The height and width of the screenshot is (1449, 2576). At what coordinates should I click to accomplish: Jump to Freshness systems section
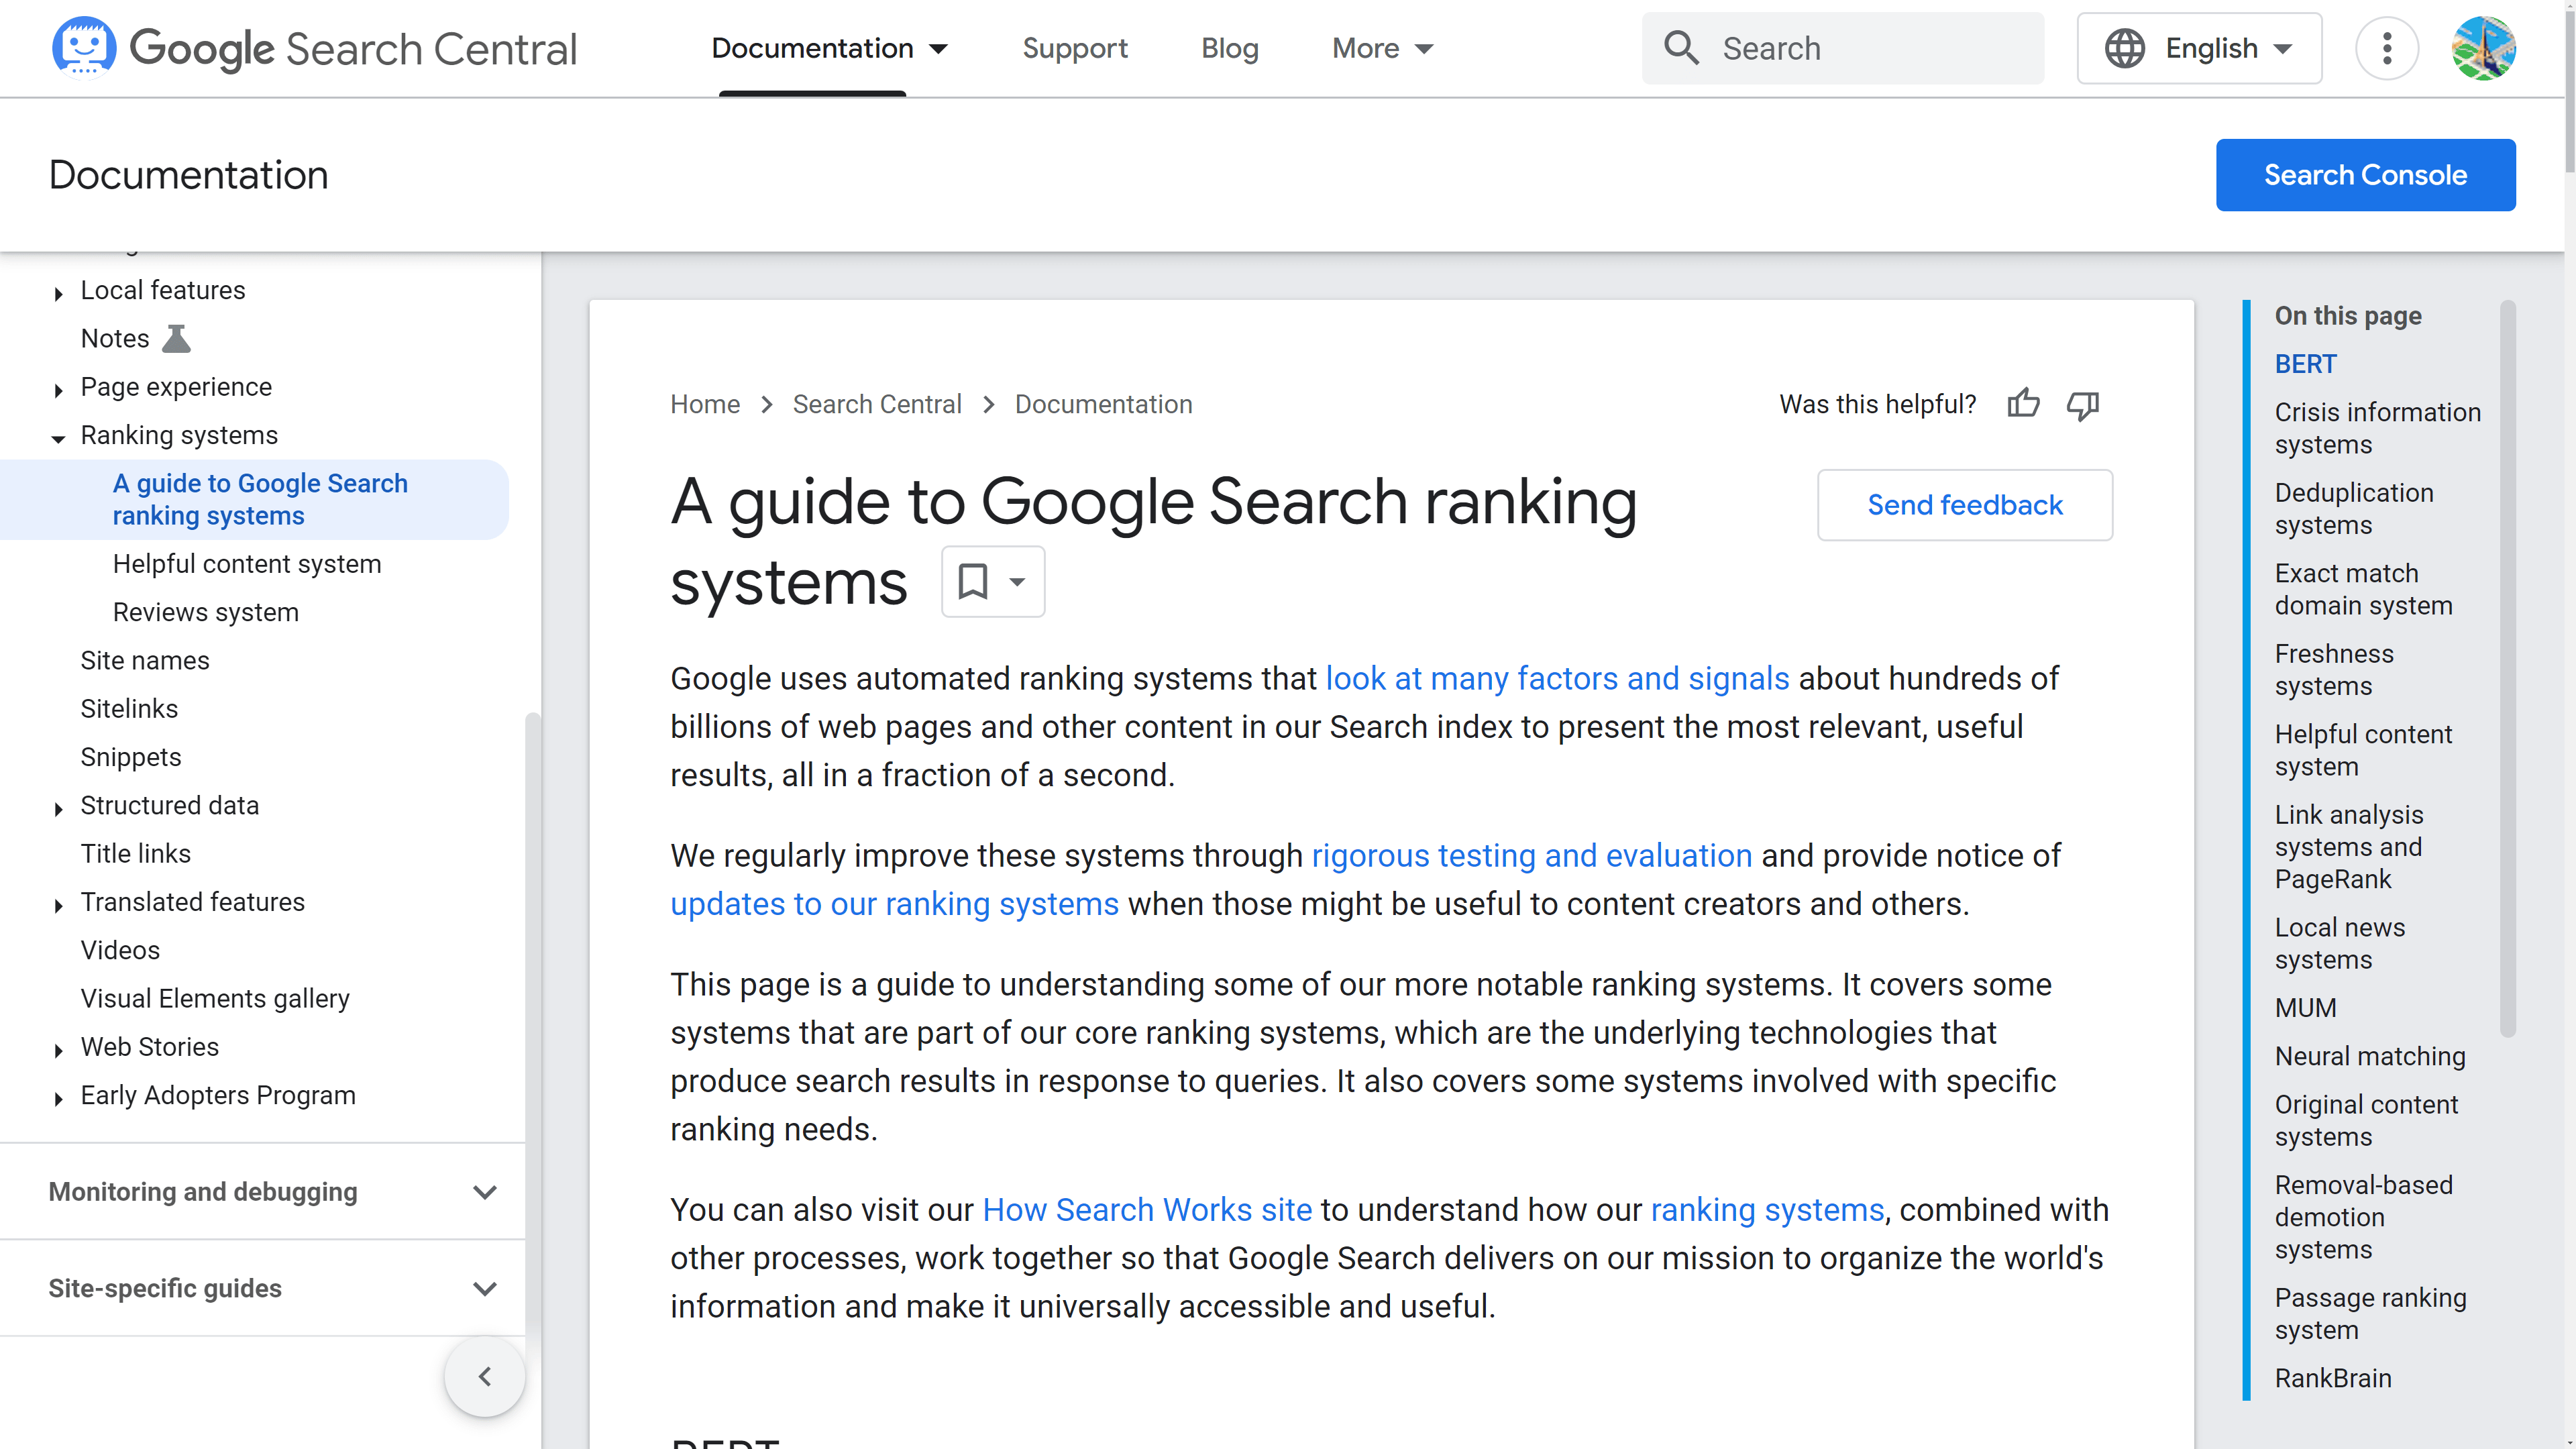pyautogui.click(x=2334, y=669)
